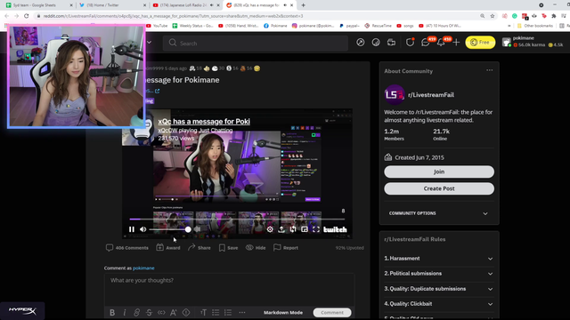Viewport: 570px width, 320px height.
Task: Click the clip loop arrows icon
Action: (x=293, y=229)
